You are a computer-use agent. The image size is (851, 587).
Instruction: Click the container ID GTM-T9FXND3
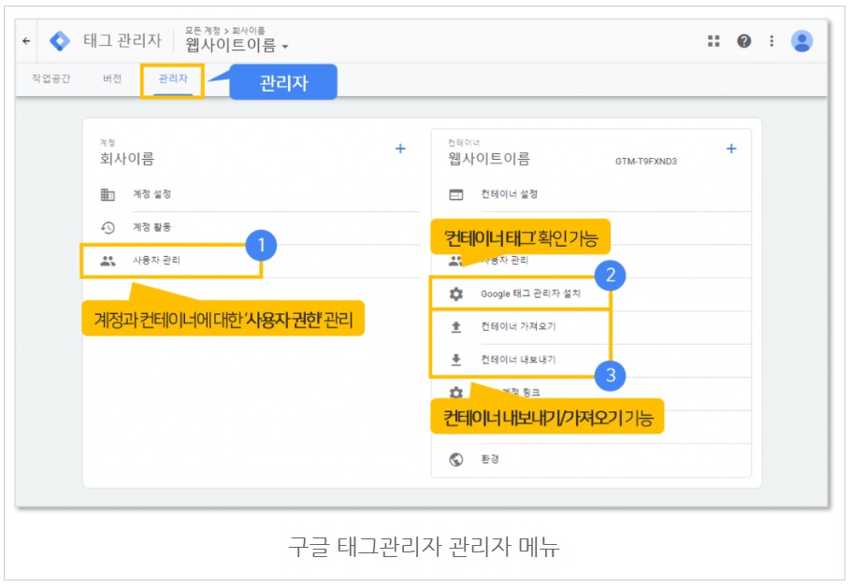[646, 161]
